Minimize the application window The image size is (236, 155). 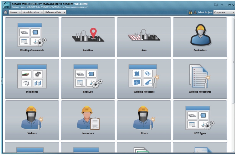pyautogui.click(x=226, y=6)
